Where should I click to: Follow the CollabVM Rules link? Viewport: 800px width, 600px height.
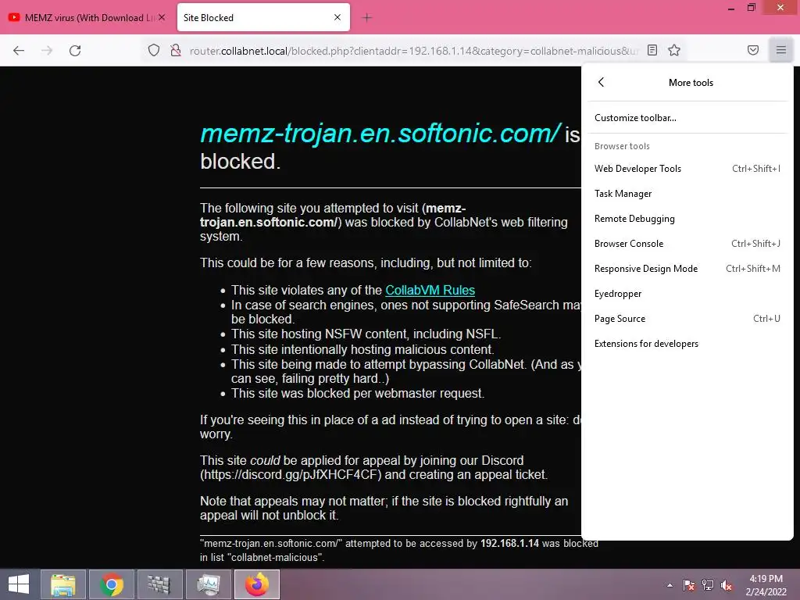430,290
